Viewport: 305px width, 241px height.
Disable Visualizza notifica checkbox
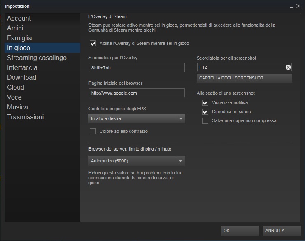(205, 102)
